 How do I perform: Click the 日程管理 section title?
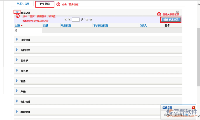click(x=25, y=40)
